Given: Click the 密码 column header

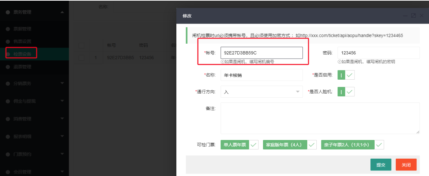Looking at the screenshot, I should [143, 45].
